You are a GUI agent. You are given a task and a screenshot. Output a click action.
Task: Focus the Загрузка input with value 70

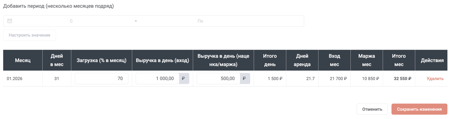tap(101, 78)
